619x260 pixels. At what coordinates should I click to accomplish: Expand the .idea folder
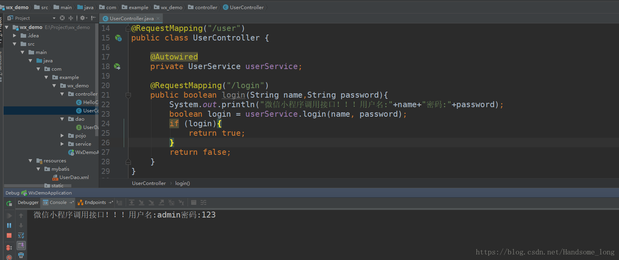15,36
